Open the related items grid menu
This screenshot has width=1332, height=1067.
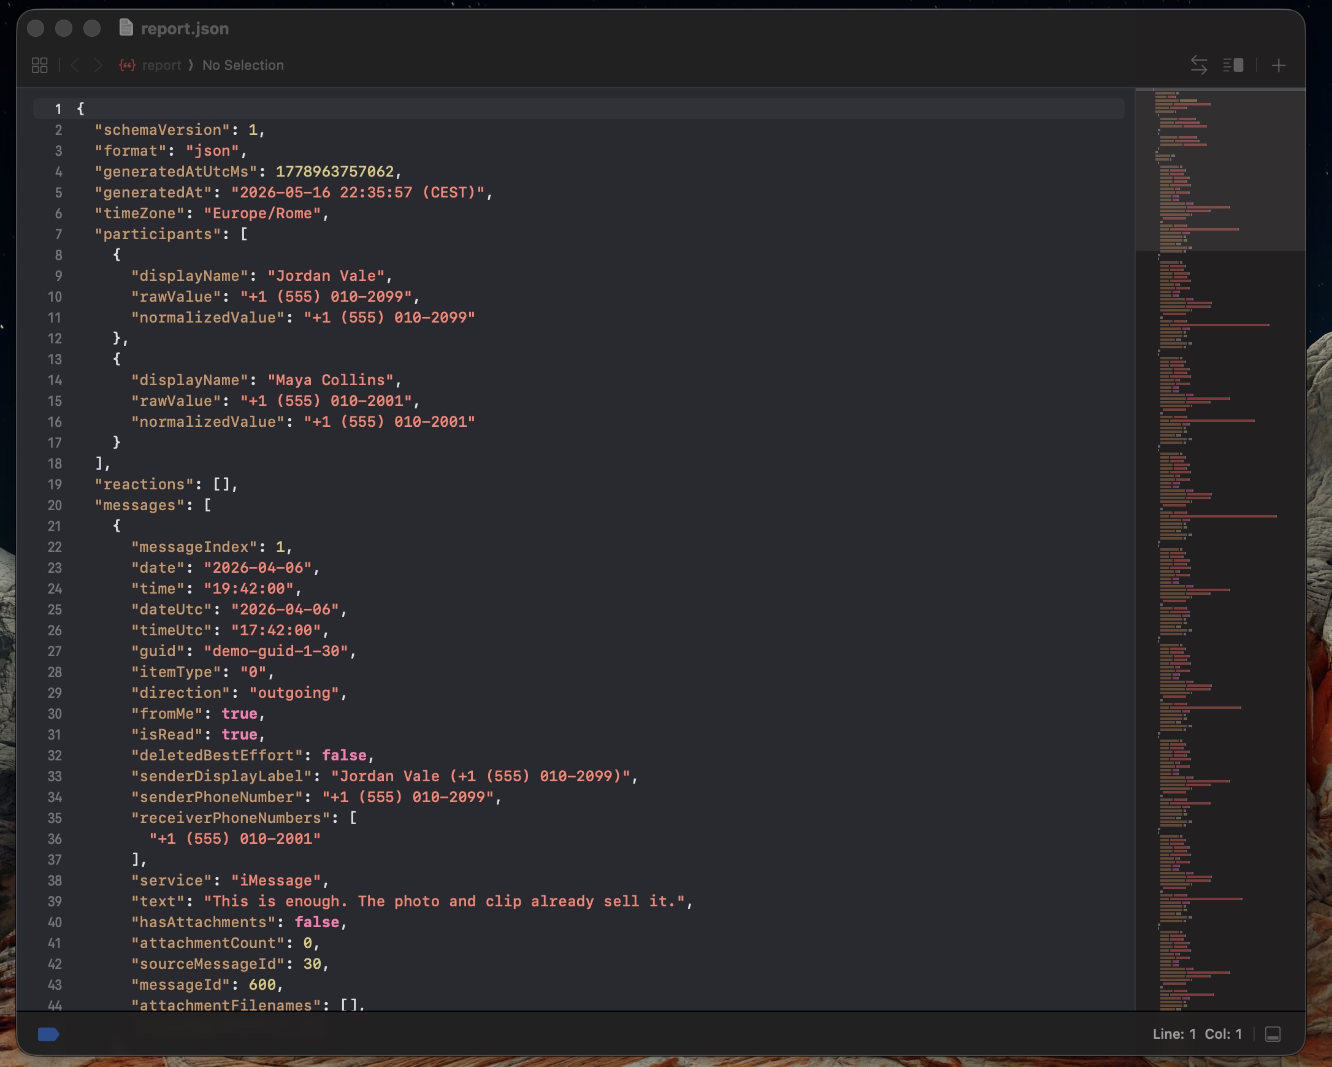pos(39,65)
